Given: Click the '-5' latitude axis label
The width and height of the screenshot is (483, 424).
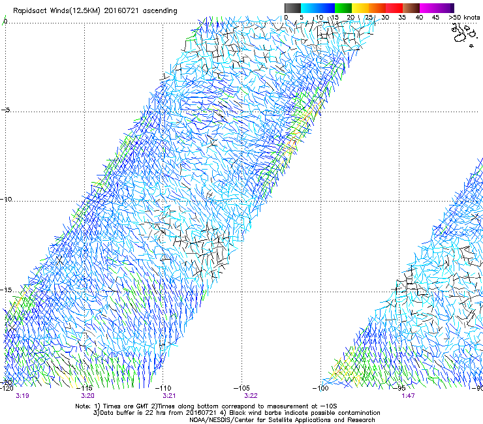Looking at the screenshot, I should (5, 110).
